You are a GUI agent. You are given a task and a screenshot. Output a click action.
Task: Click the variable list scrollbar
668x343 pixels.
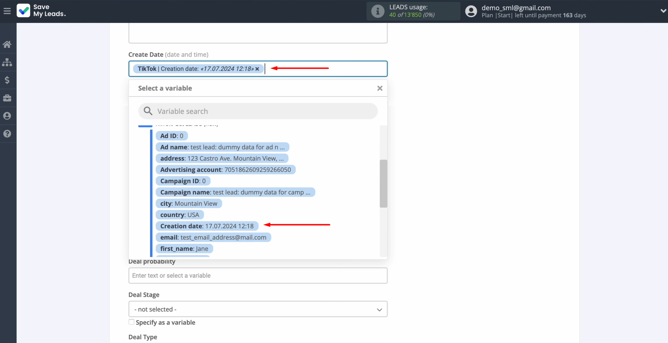(x=383, y=184)
